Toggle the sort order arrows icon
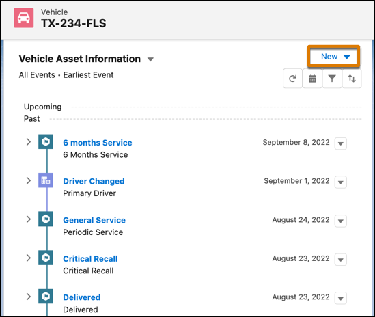Screen dimensions: 375x317 [x=352, y=79]
